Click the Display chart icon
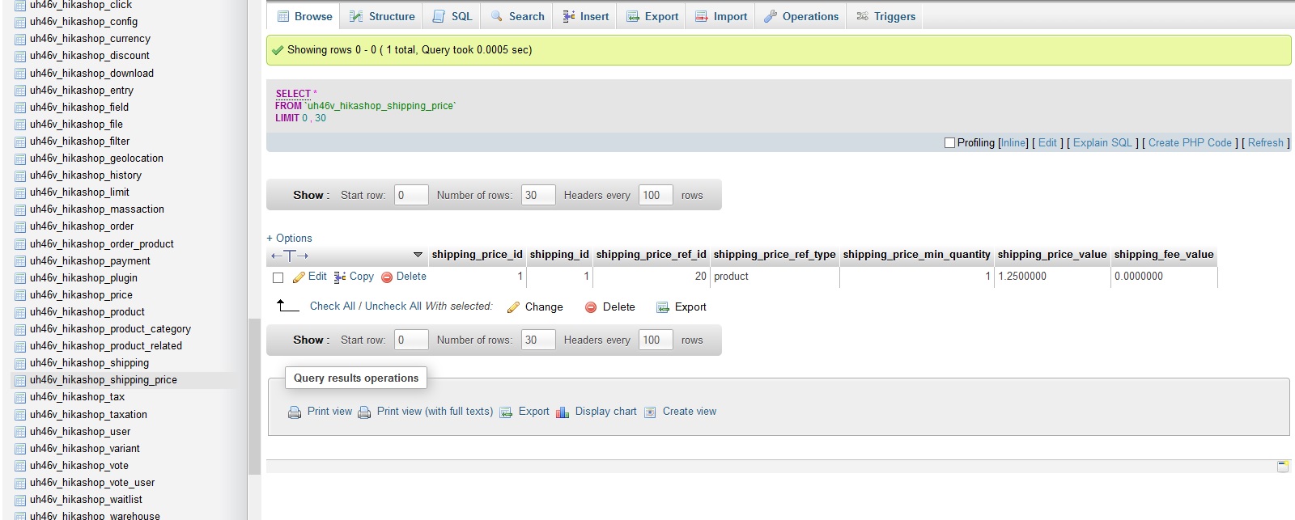Viewport: 1295px width, 520px height. [x=563, y=412]
